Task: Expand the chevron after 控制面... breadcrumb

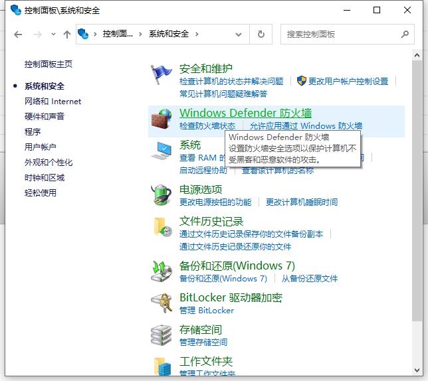Action: [x=140, y=35]
